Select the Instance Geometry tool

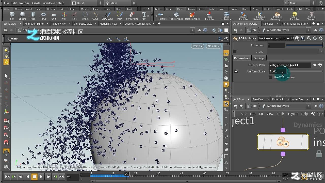(x=277, y=16)
